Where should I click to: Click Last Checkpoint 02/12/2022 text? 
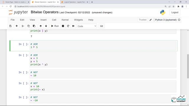75,12
